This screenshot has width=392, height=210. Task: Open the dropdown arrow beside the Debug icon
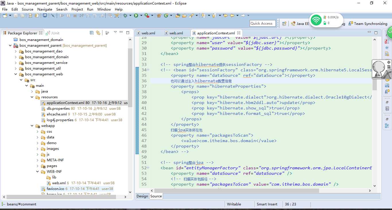130,15
